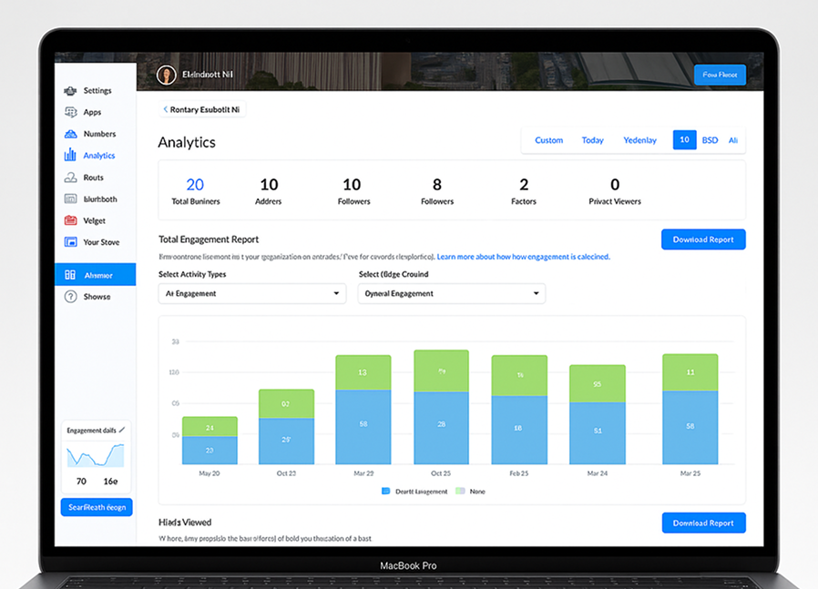Open the Showse help question-mark icon

pyautogui.click(x=70, y=297)
